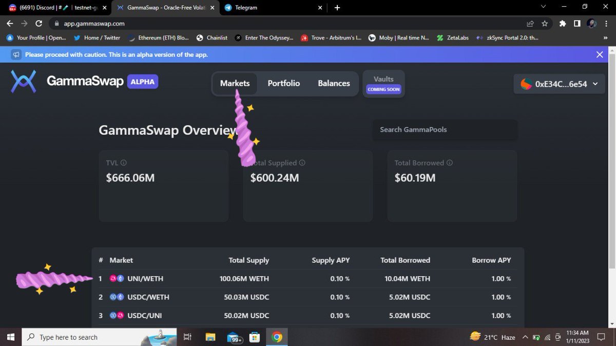Image resolution: width=616 pixels, height=346 pixels.
Task: Go back in browser history
Action: point(10,24)
